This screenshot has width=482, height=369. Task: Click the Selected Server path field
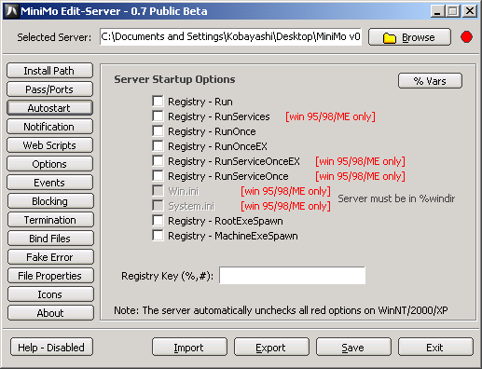230,36
